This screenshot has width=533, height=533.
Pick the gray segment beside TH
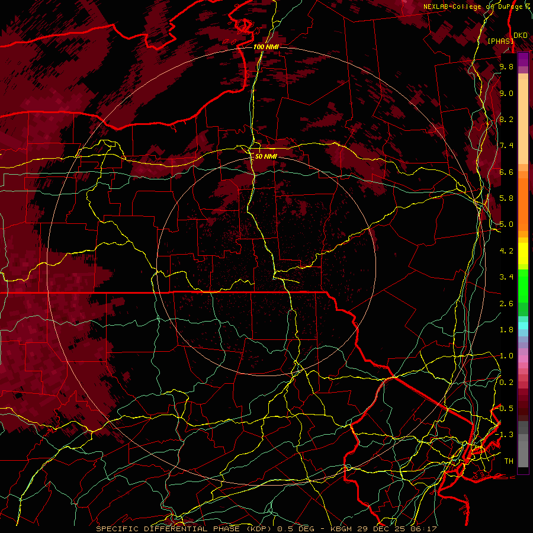click(523, 454)
